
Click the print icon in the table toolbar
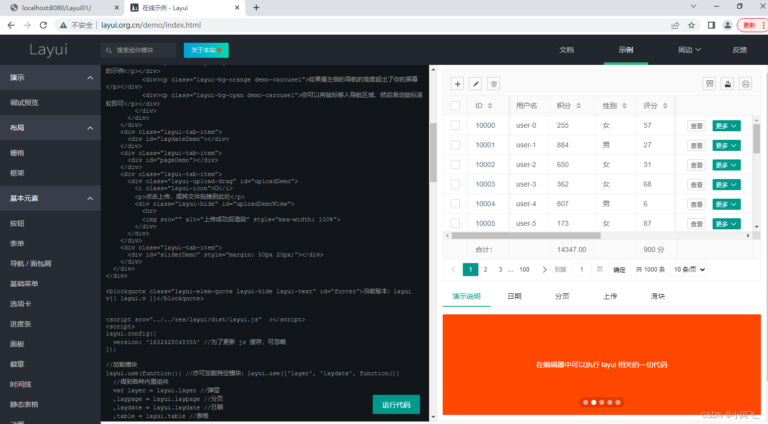click(745, 83)
